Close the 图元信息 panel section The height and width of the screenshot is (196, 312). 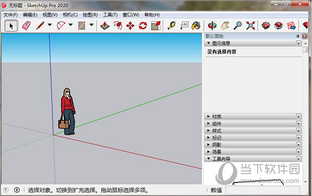[298, 43]
